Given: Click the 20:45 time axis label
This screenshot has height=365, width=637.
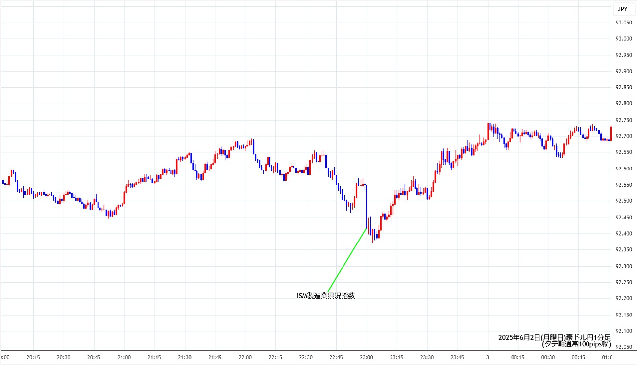Looking at the screenshot, I should point(94,357).
